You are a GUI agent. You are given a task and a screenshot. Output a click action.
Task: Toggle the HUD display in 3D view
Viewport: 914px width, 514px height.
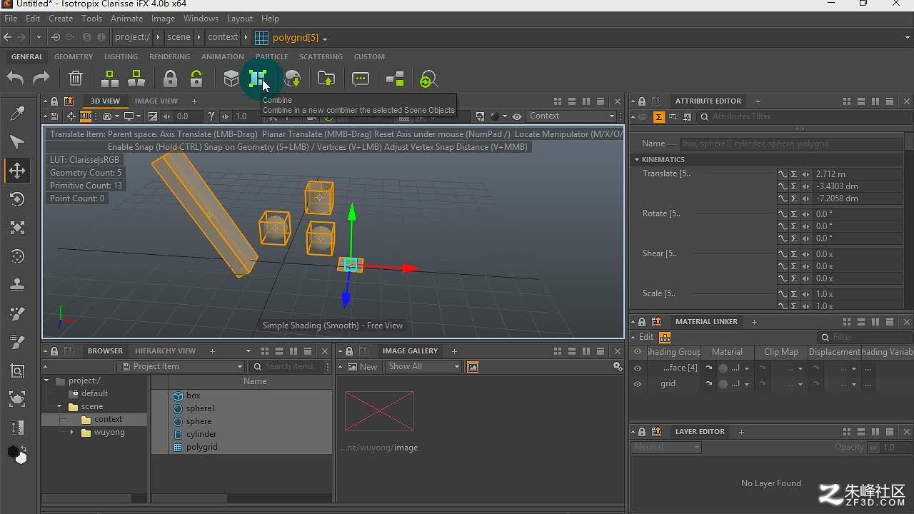pos(86,116)
